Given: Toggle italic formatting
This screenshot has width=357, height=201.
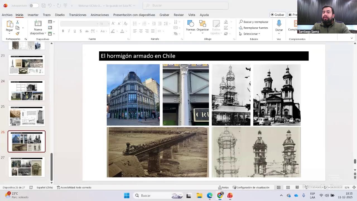Looking at the screenshot, I should click(69, 31).
